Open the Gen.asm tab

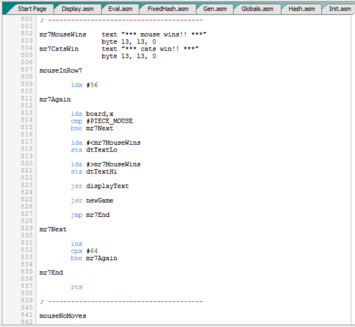coord(214,9)
